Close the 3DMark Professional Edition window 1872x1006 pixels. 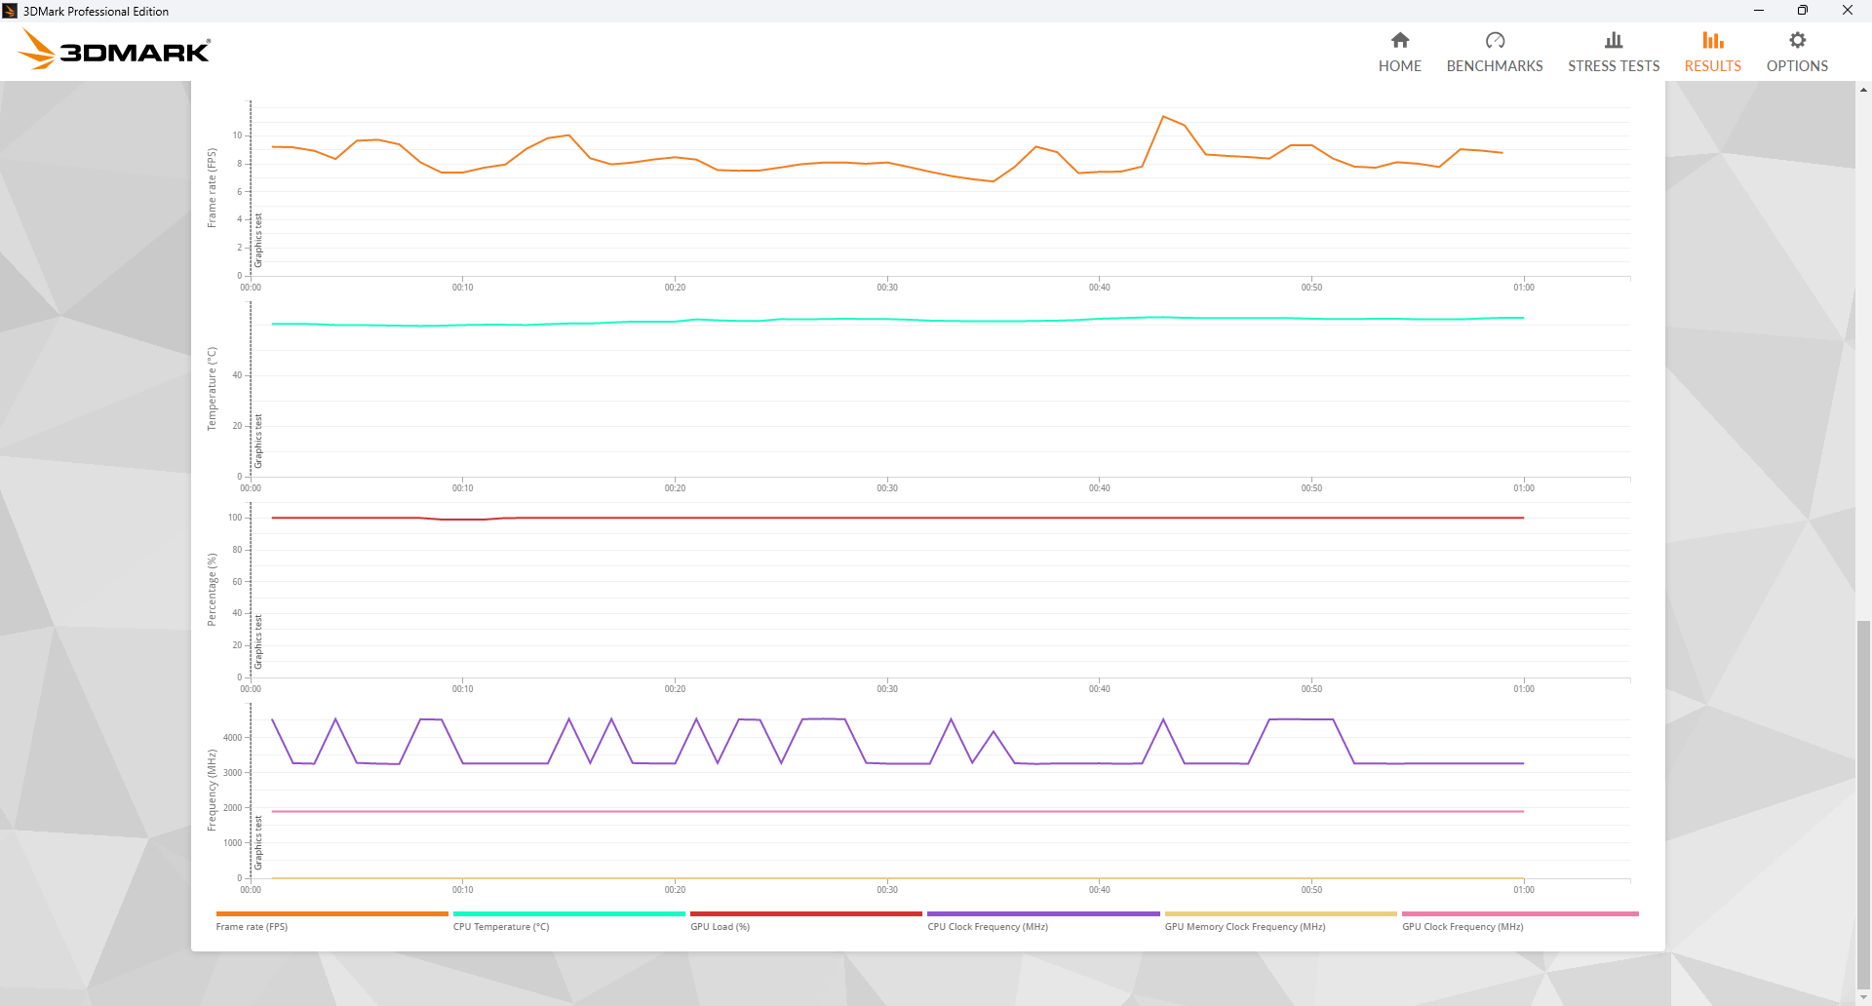1848,11
